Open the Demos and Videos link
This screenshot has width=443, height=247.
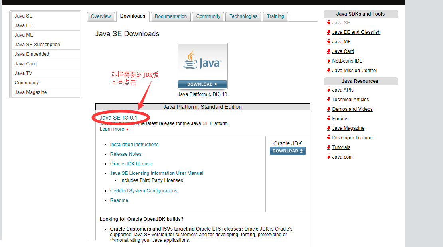point(352,109)
